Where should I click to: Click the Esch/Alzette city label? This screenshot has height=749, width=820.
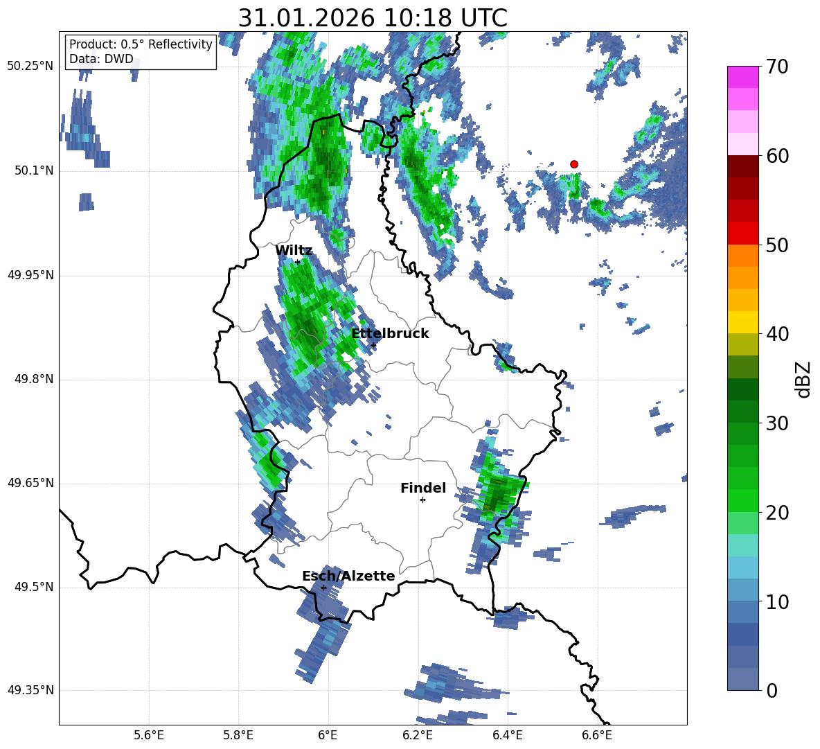[348, 576]
